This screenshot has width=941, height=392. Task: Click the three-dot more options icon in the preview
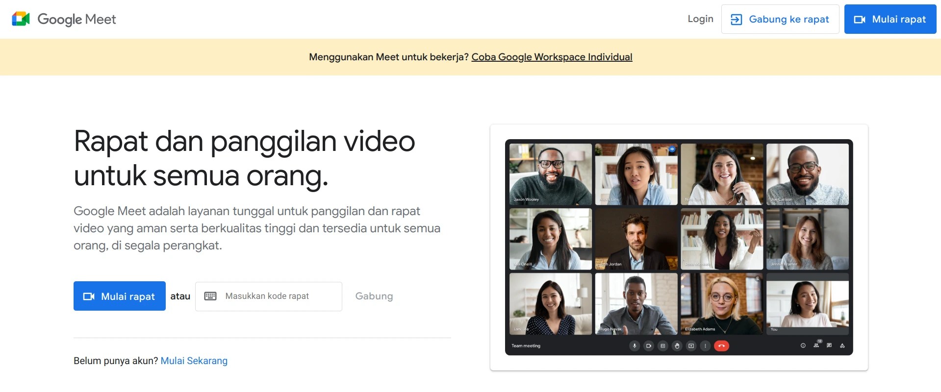pyautogui.click(x=705, y=346)
